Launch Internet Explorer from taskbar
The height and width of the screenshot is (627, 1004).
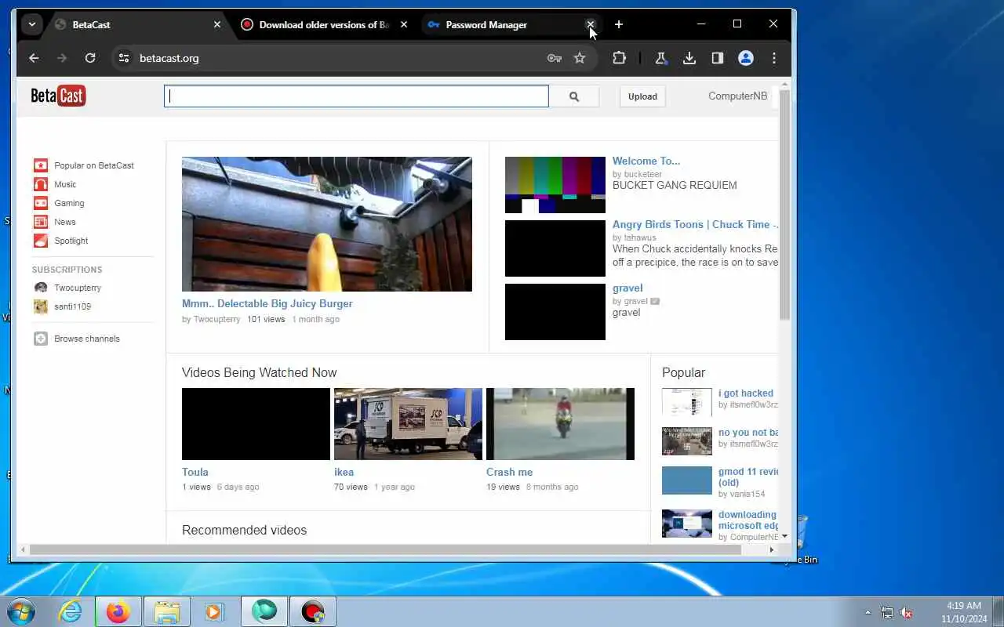pyautogui.click(x=71, y=611)
